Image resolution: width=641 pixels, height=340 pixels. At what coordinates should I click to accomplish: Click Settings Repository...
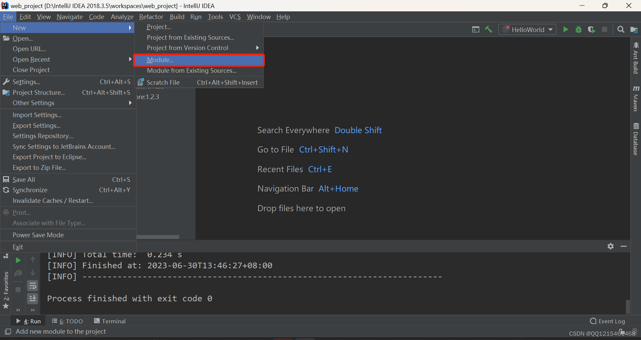pyautogui.click(x=68, y=136)
